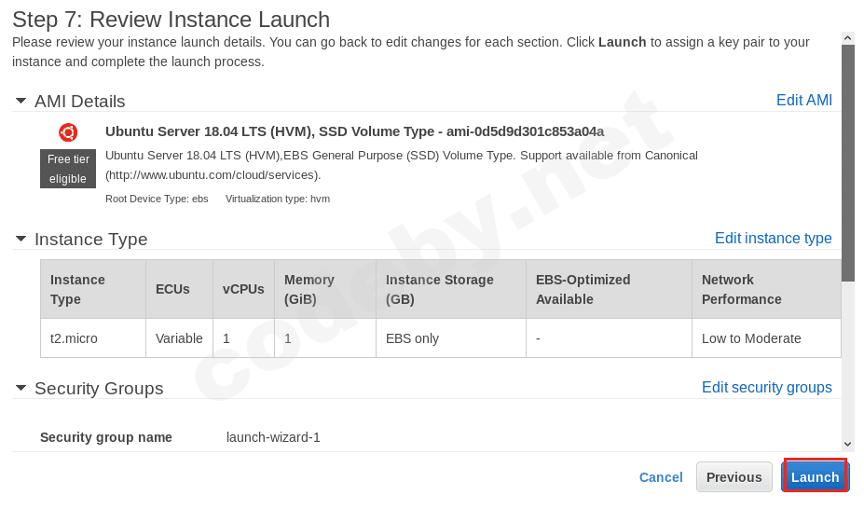Click the Edit instance type link
This screenshot has height=509, width=864.
coord(773,238)
